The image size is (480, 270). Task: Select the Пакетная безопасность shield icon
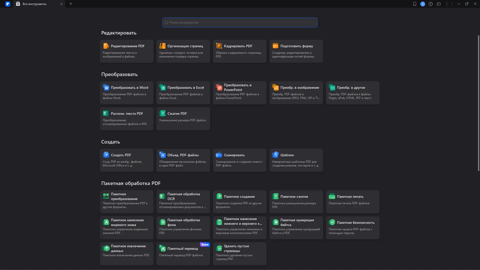pos(332,222)
